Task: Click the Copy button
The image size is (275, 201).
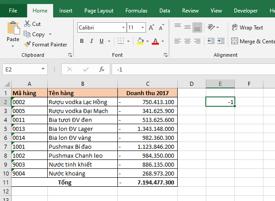Action: pyautogui.click(x=34, y=34)
